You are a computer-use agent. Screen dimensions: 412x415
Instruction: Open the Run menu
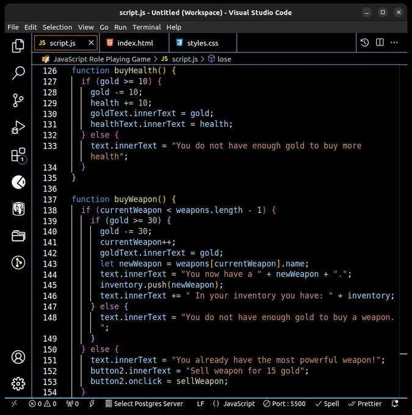click(120, 27)
